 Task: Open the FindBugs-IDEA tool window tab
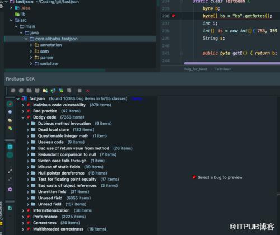(x=20, y=79)
